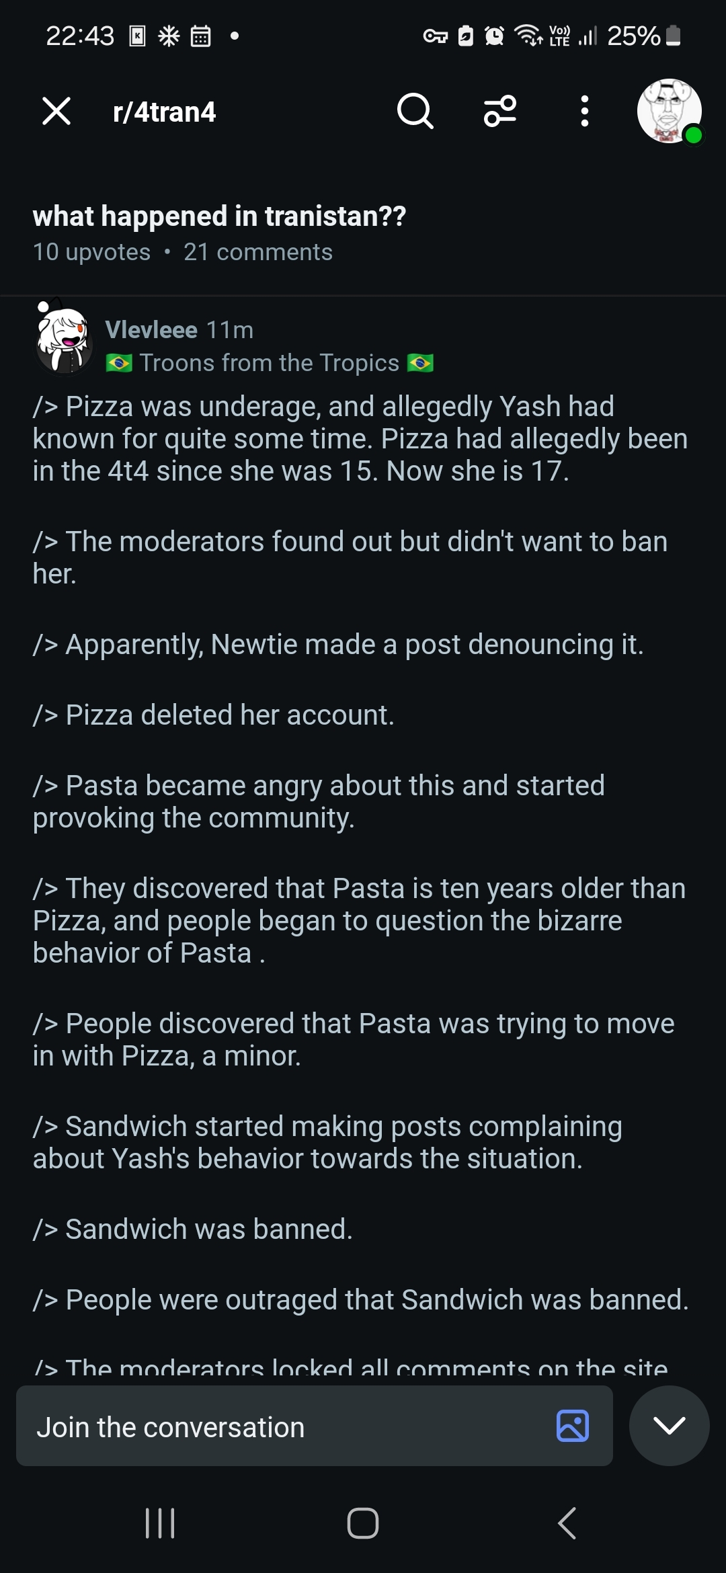Open the comment sort options icon

click(x=500, y=111)
